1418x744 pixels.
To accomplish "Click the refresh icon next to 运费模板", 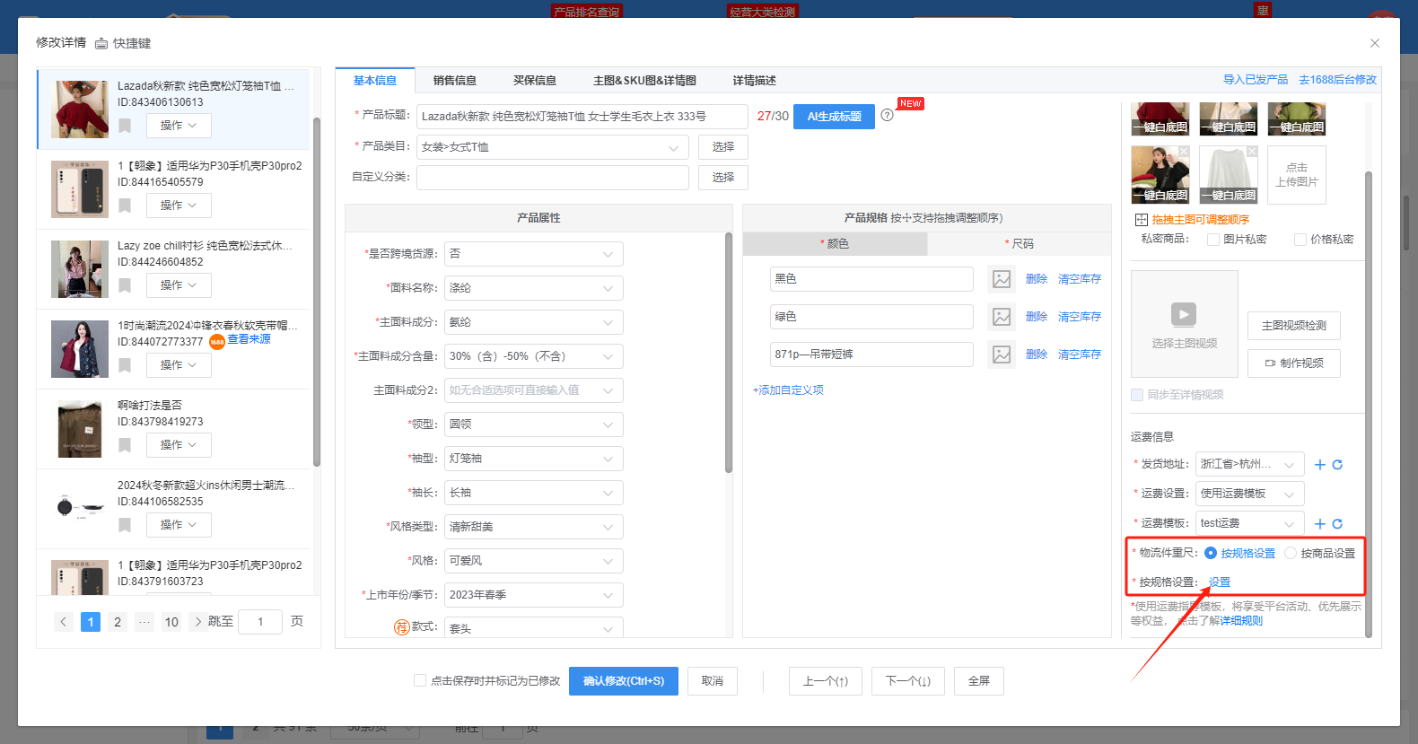I will click(x=1337, y=524).
